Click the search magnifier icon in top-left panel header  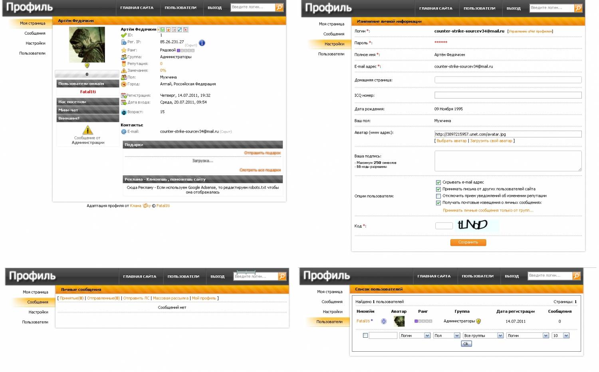click(280, 7)
